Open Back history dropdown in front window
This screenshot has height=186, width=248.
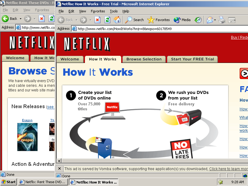76,20
